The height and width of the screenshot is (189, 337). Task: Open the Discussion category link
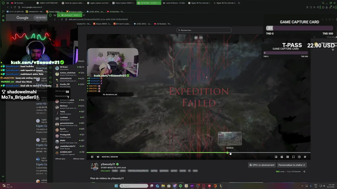[106, 171]
